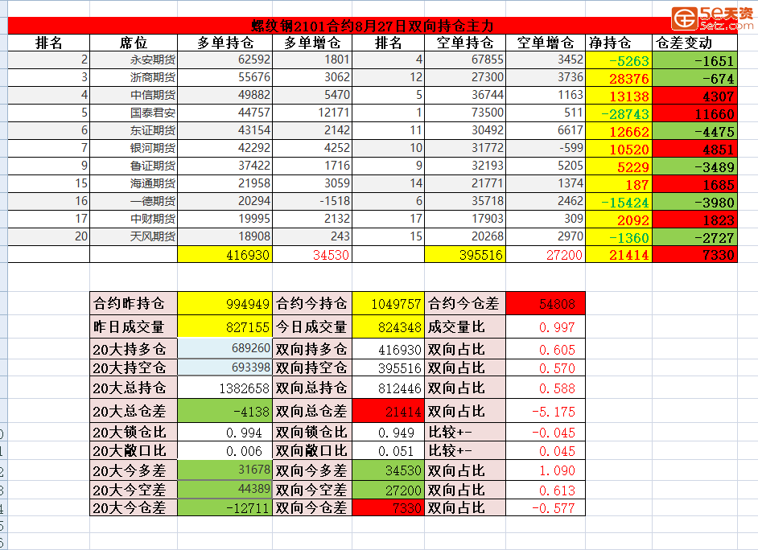
Task: Click the ratio value -0.577
Action: tap(546, 508)
